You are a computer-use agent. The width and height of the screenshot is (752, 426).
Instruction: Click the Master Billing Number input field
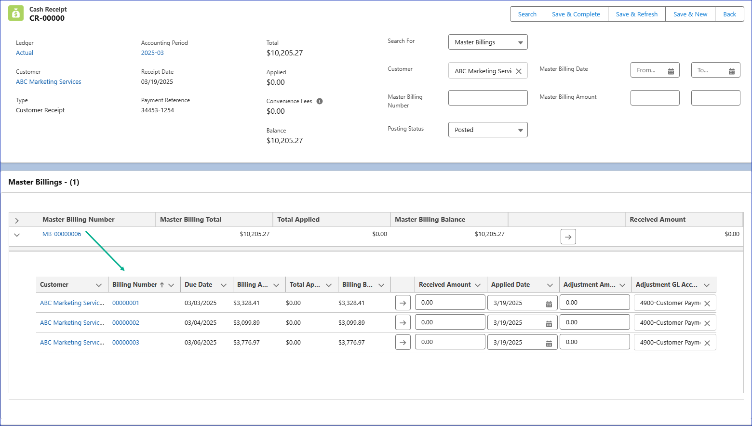[488, 98]
